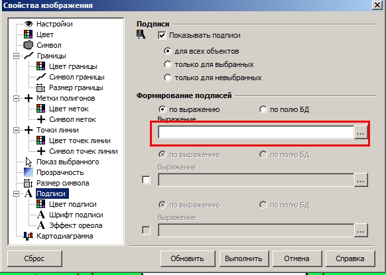Click the Размер символа icon
The image size is (386, 275).
pos(28,183)
